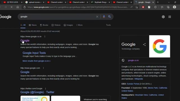Stop loading the page in browser
This screenshot has height=101, width=180.
[x=12, y=7]
